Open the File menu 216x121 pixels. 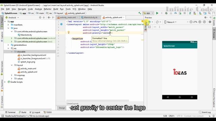pos(2,9)
